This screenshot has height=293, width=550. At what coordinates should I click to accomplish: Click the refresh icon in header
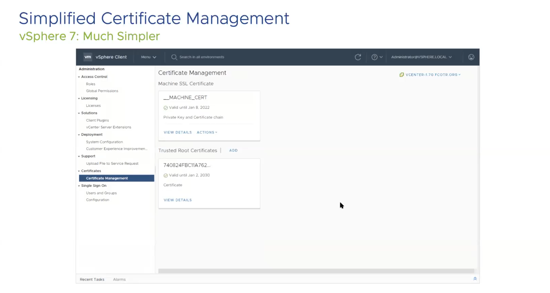point(358,57)
